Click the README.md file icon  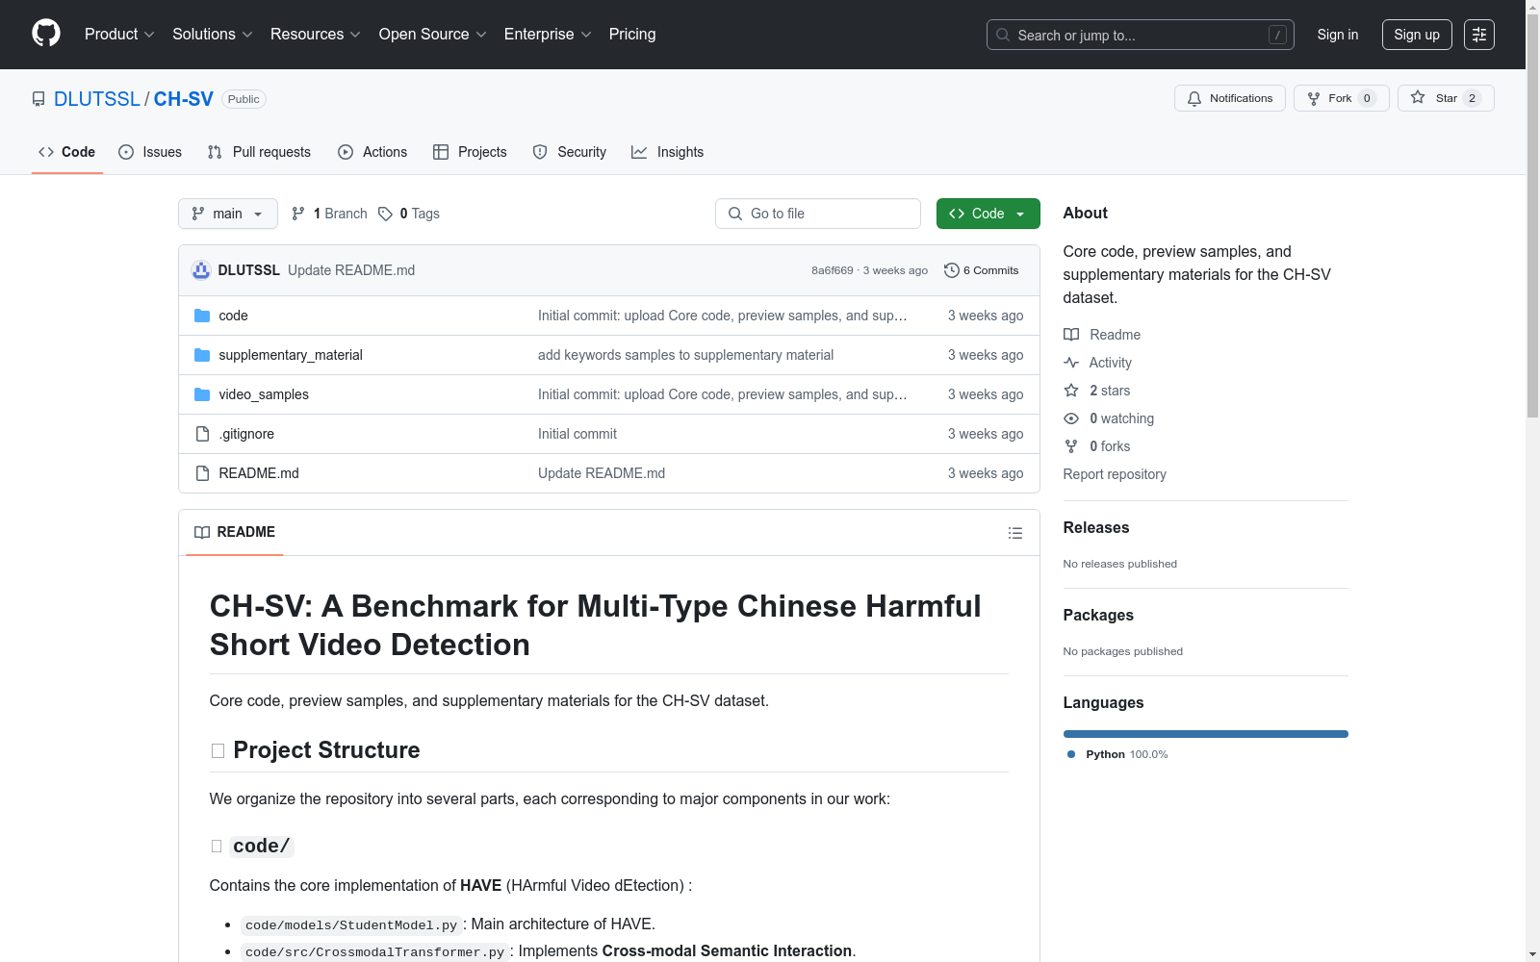[x=202, y=473]
